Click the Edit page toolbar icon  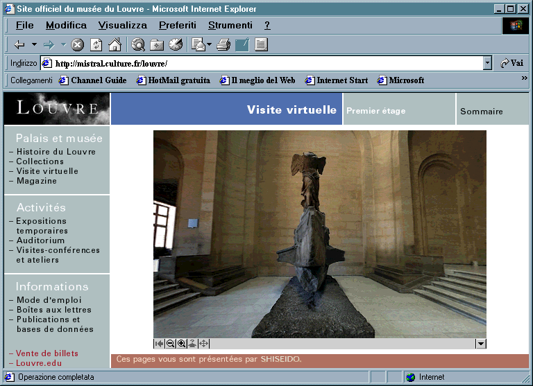coord(242,44)
